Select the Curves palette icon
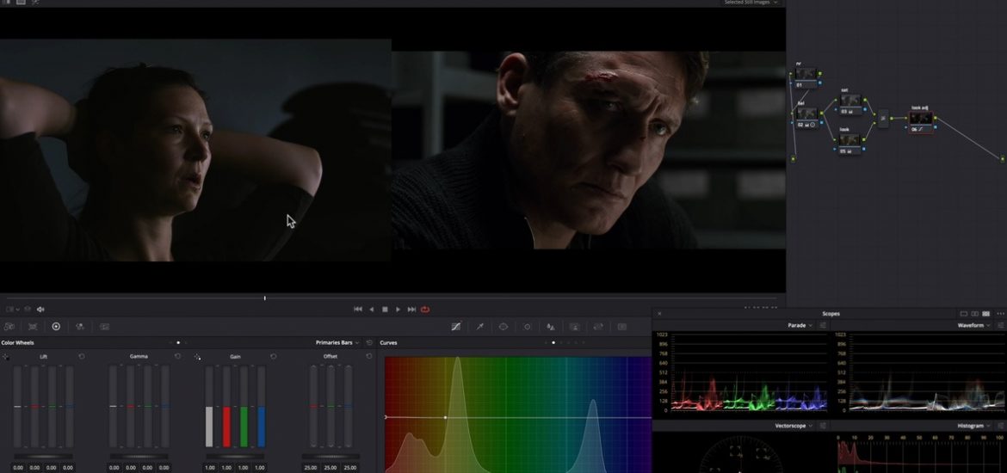 point(456,327)
